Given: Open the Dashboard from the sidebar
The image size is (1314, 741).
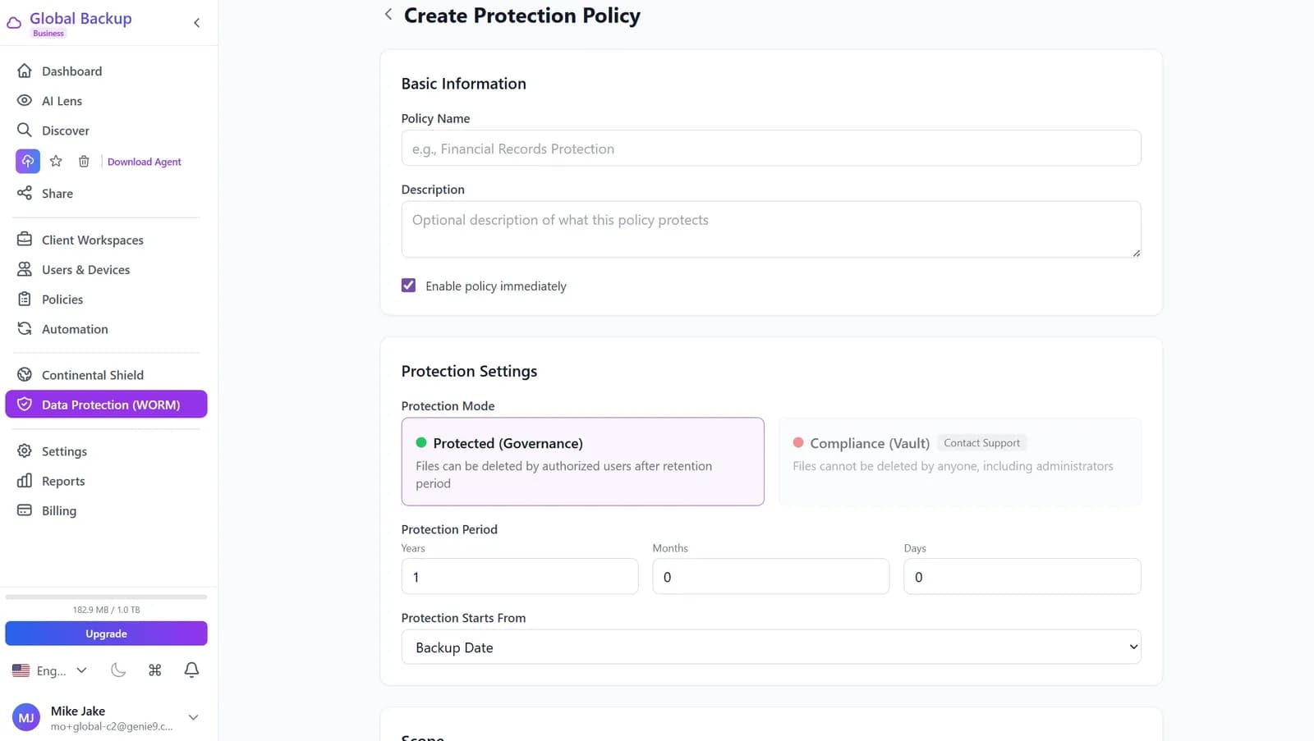Looking at the screenshot, I should coord(72,71).
